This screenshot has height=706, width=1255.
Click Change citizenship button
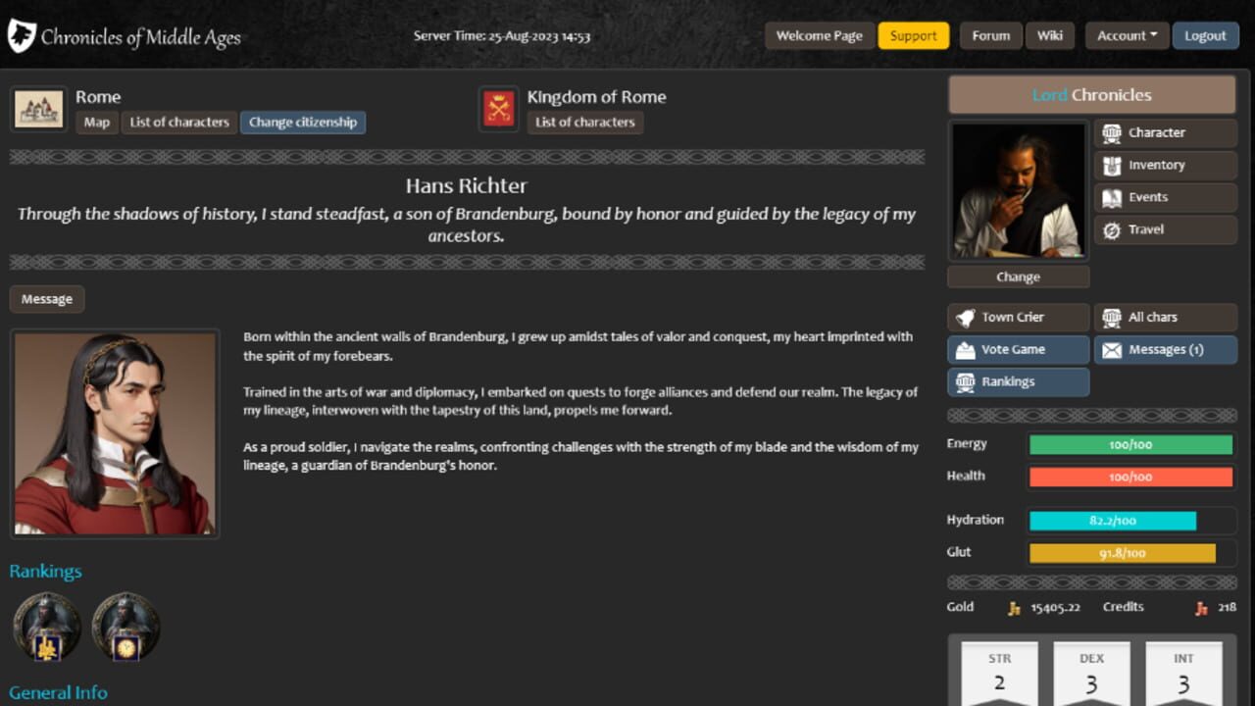coord(303,123)
